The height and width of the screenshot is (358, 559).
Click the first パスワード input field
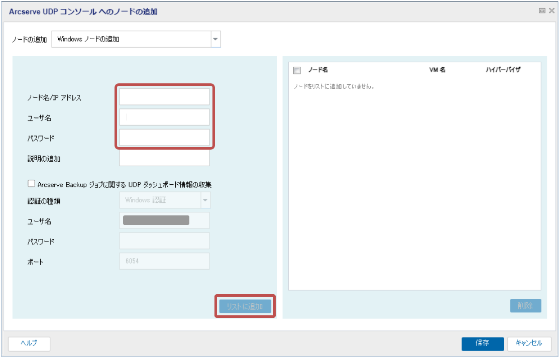point(164,138)
